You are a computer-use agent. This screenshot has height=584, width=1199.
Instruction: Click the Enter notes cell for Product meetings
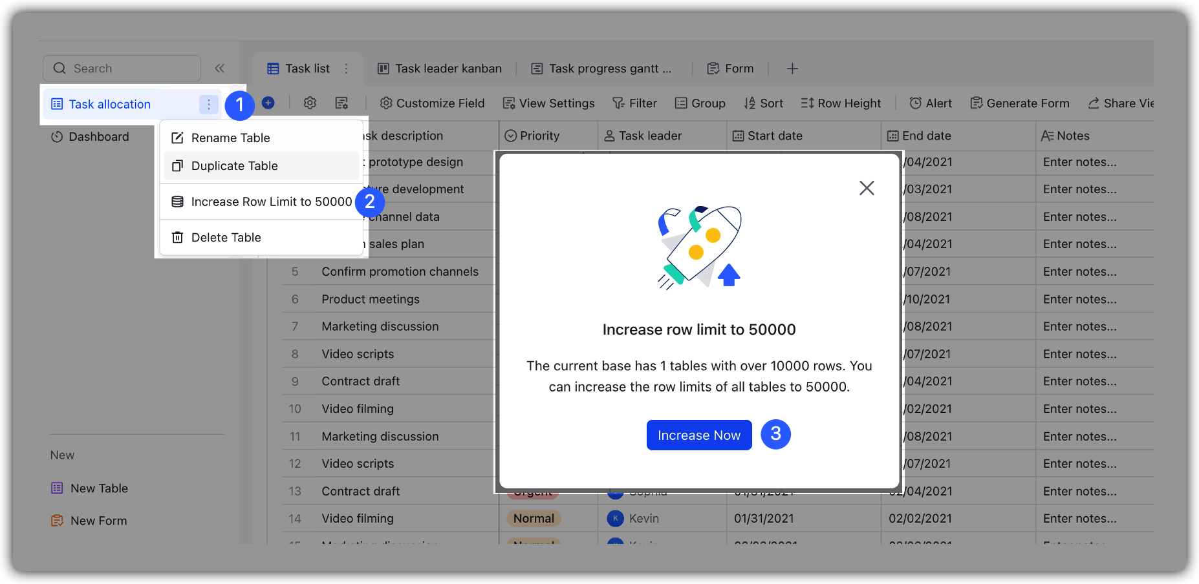point(1080,298)
